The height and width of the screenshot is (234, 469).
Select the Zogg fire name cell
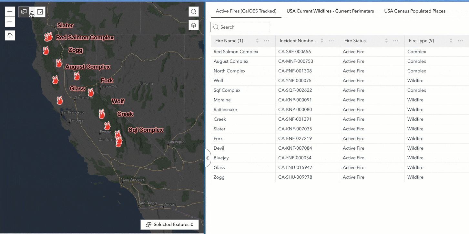243,177
